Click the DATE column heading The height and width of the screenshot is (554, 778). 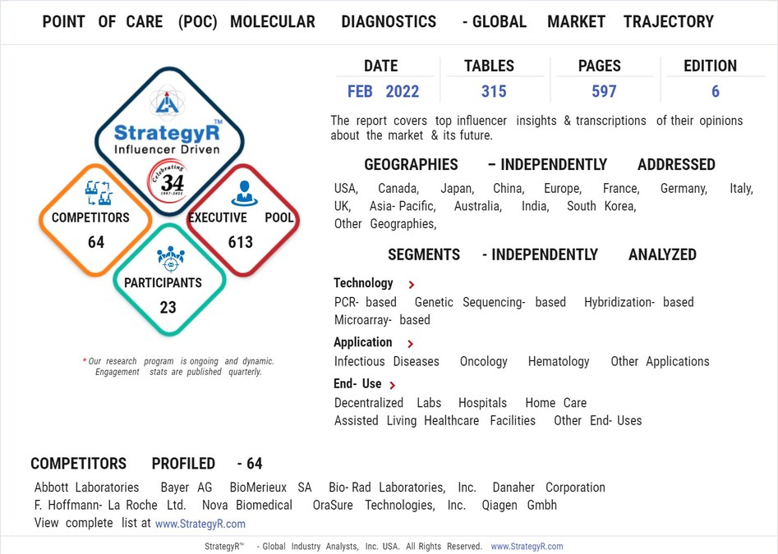[x=380, y=66]
